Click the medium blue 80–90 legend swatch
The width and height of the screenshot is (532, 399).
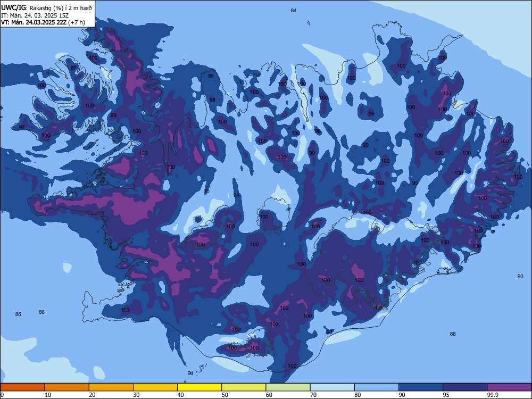(377, 387)
